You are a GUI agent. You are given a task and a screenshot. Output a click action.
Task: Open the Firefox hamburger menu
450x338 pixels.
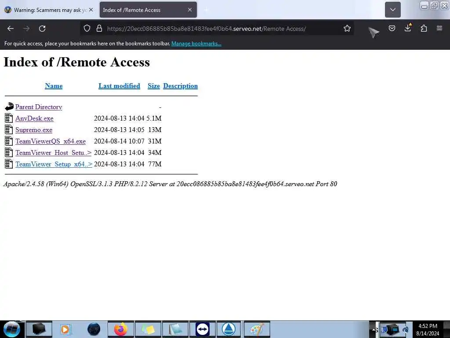pos(439,29)
